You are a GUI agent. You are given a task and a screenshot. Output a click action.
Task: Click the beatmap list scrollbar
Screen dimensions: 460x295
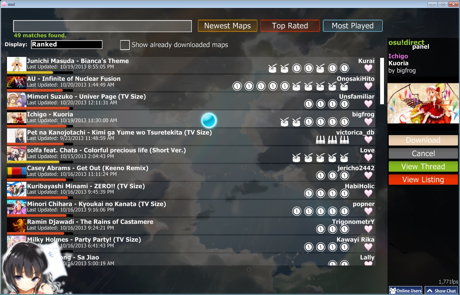tap(382, 81)
